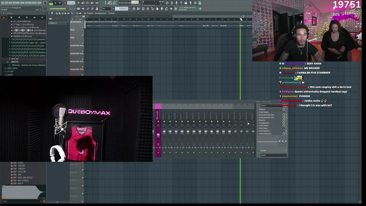Click the view channel rack toolbar icon
This screenshot has height=206, width=366.
pyautogui.click(x=143, y=8)
